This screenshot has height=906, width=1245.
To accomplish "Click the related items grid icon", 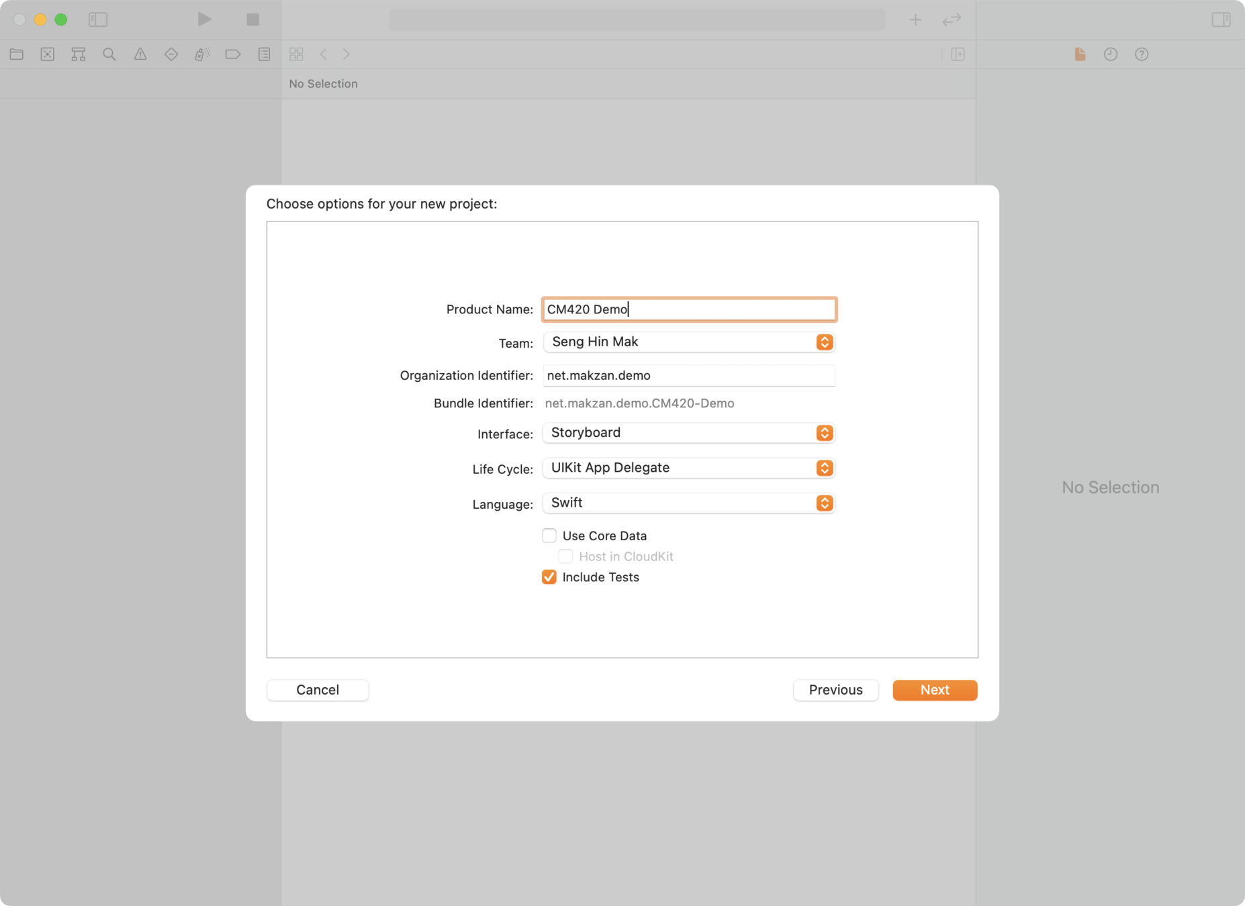I will point(296,54).
